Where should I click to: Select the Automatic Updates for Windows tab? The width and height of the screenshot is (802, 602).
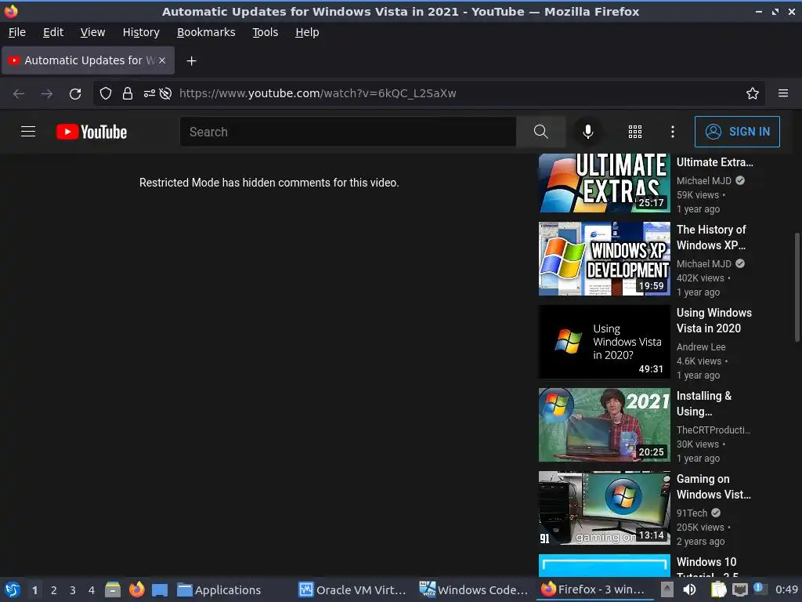[88, 60]
